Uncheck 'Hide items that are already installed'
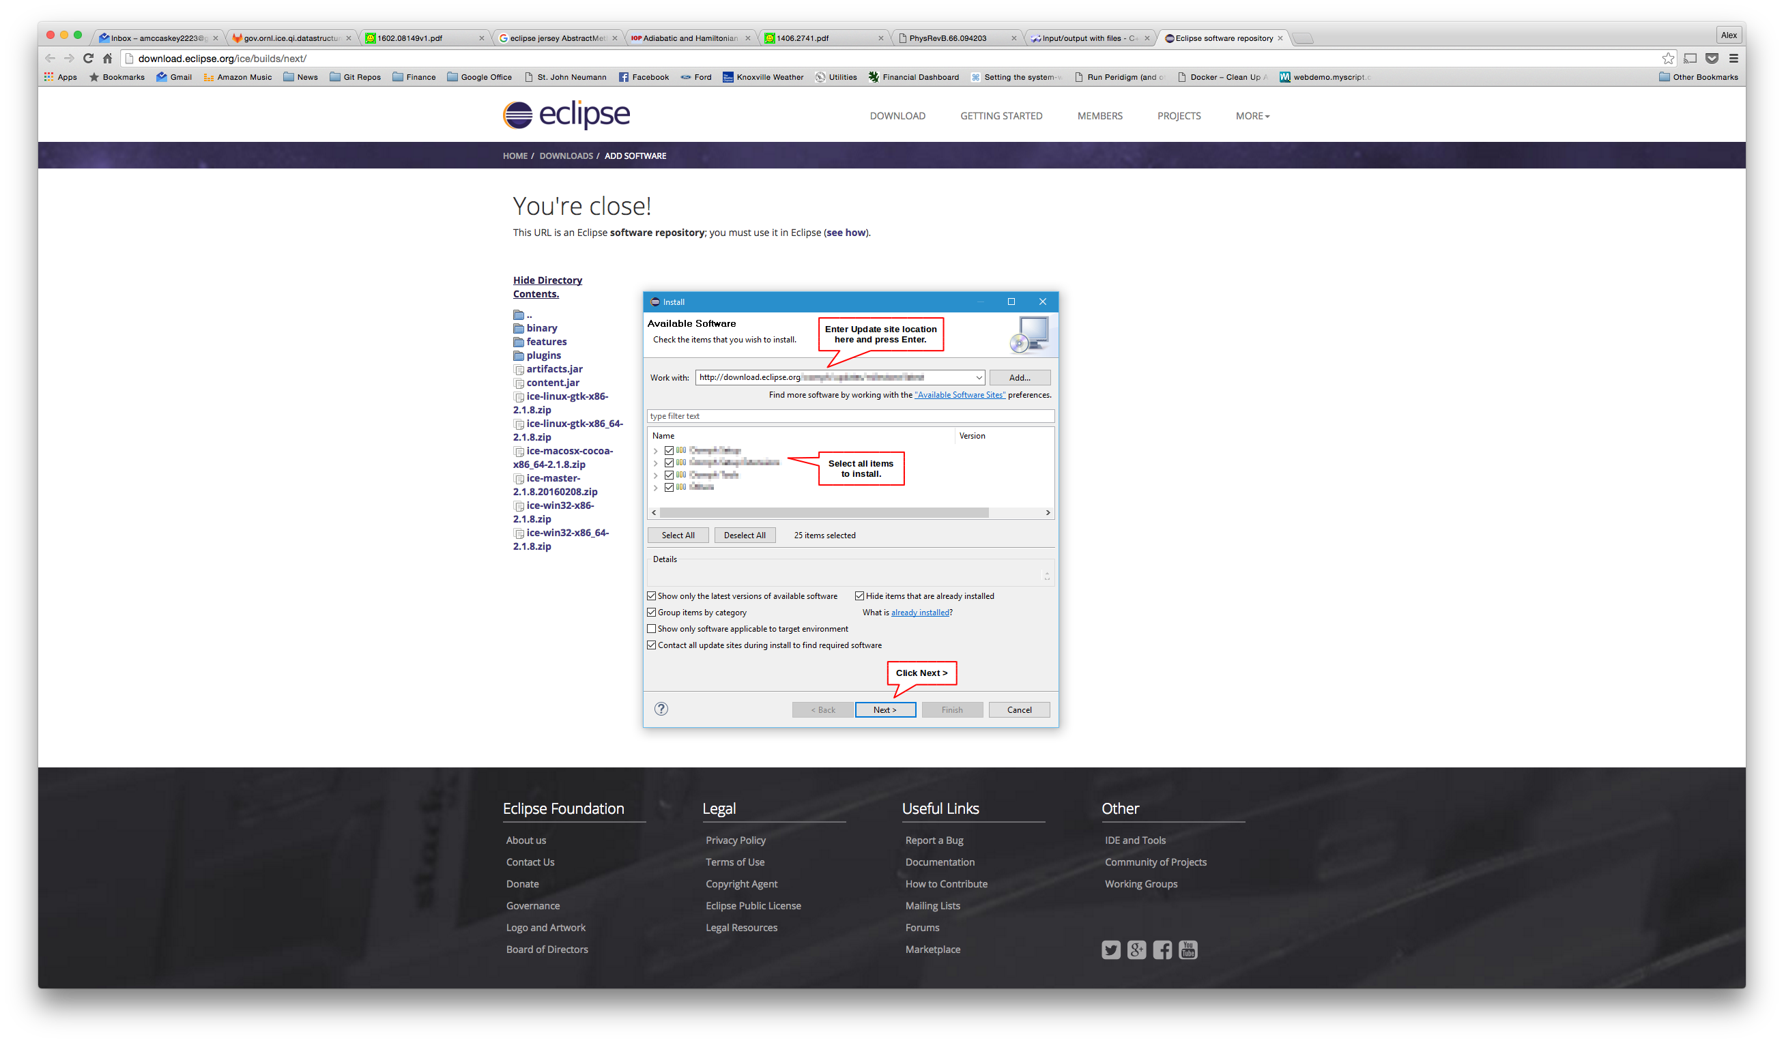 (859, 596)
